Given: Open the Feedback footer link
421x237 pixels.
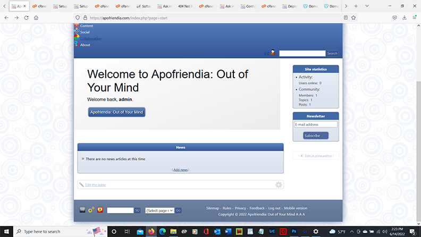Looking at the screenshot, I should coord(257,208).
